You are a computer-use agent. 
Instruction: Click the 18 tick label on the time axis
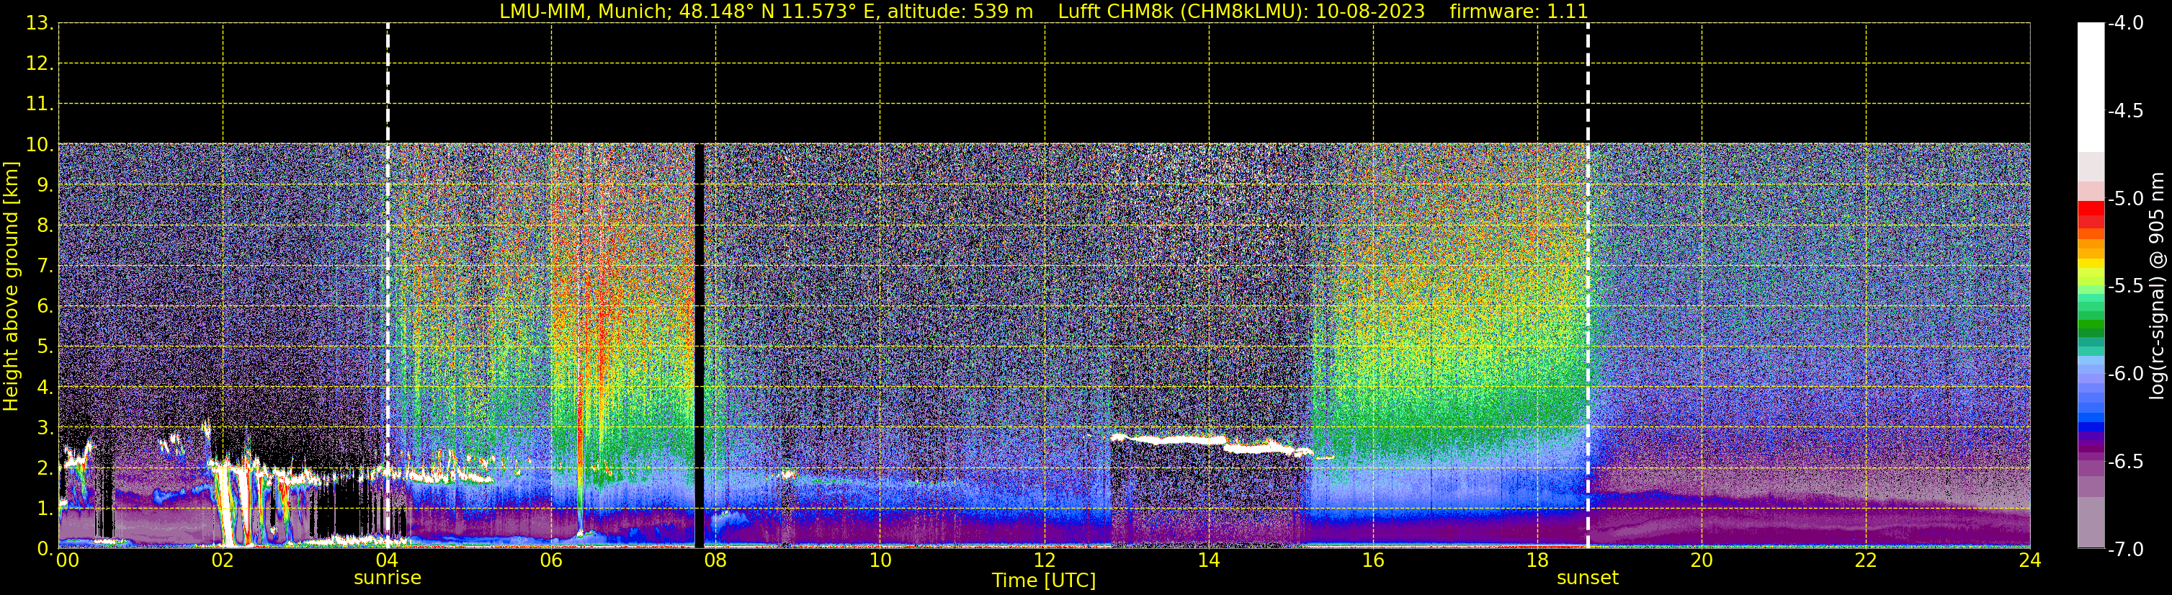(x=1538, y=560)
